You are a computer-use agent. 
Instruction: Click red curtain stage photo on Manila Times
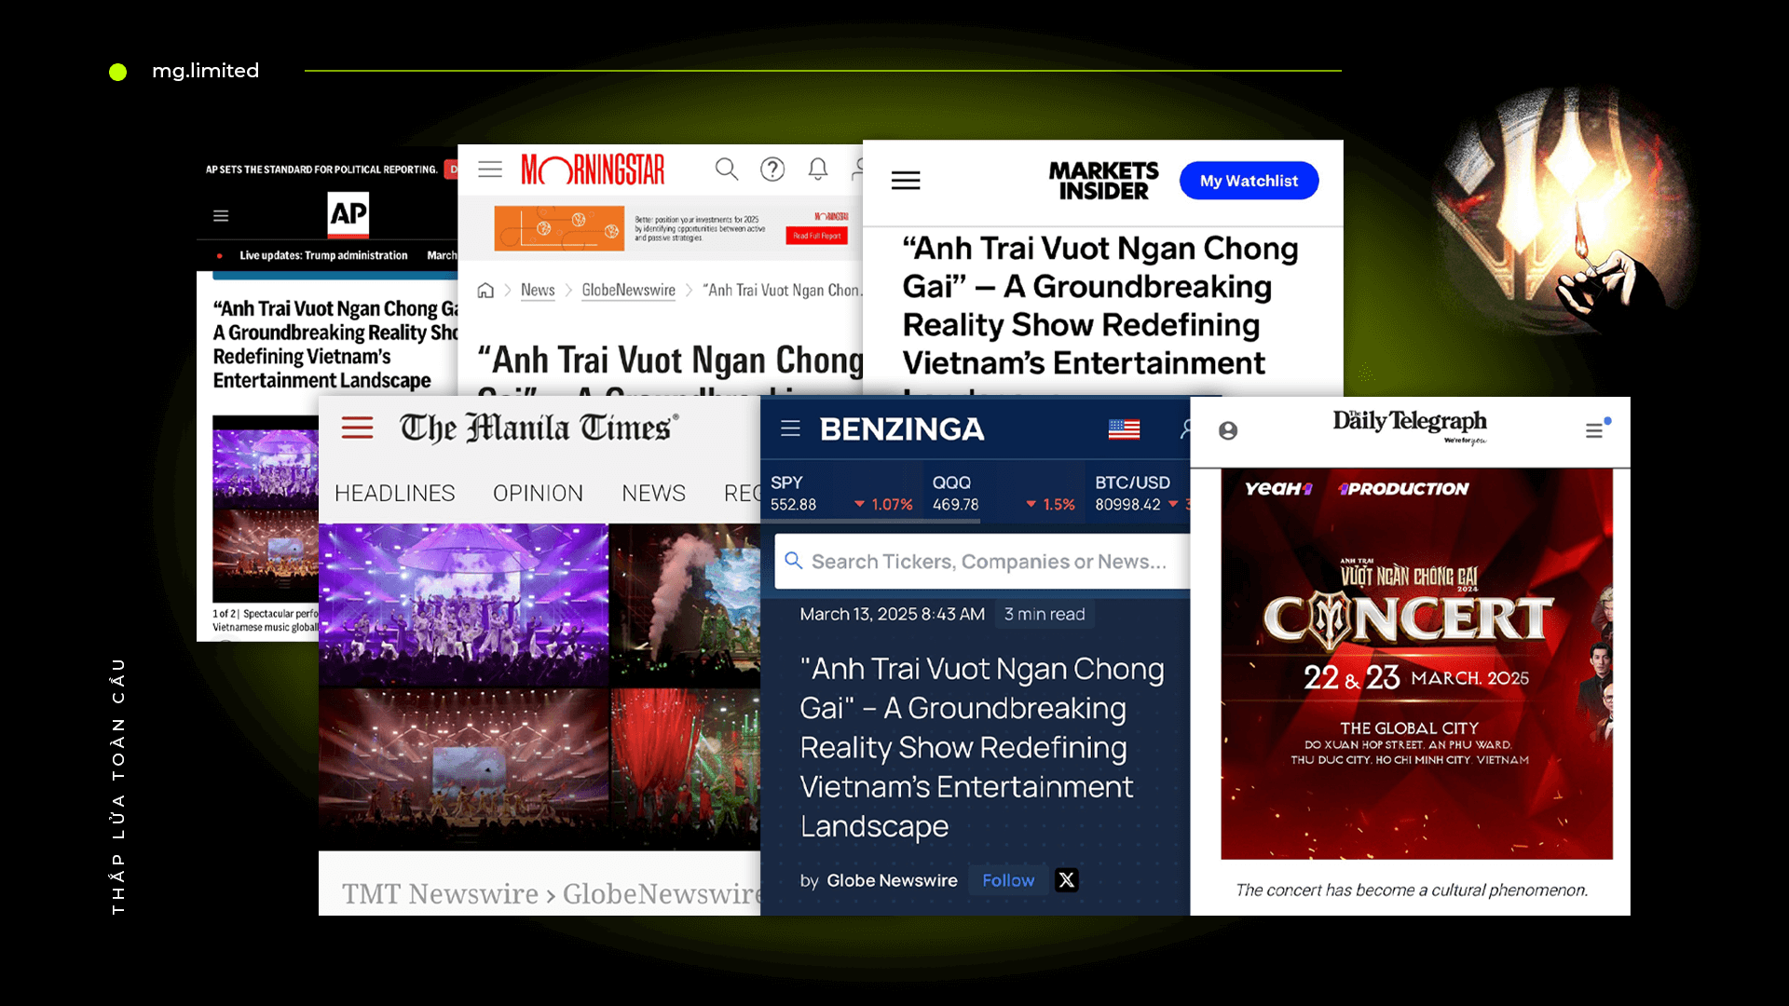[x=685, y=769]
